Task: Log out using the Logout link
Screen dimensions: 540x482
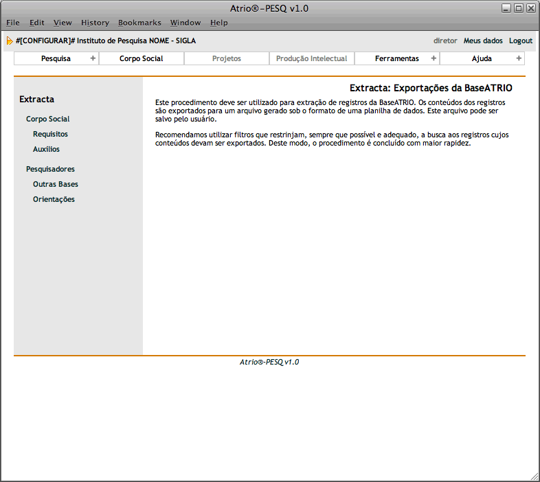Action: pyautogui.click(x=520, y=41)
